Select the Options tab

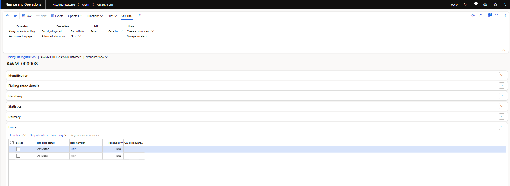coord(127,16)
